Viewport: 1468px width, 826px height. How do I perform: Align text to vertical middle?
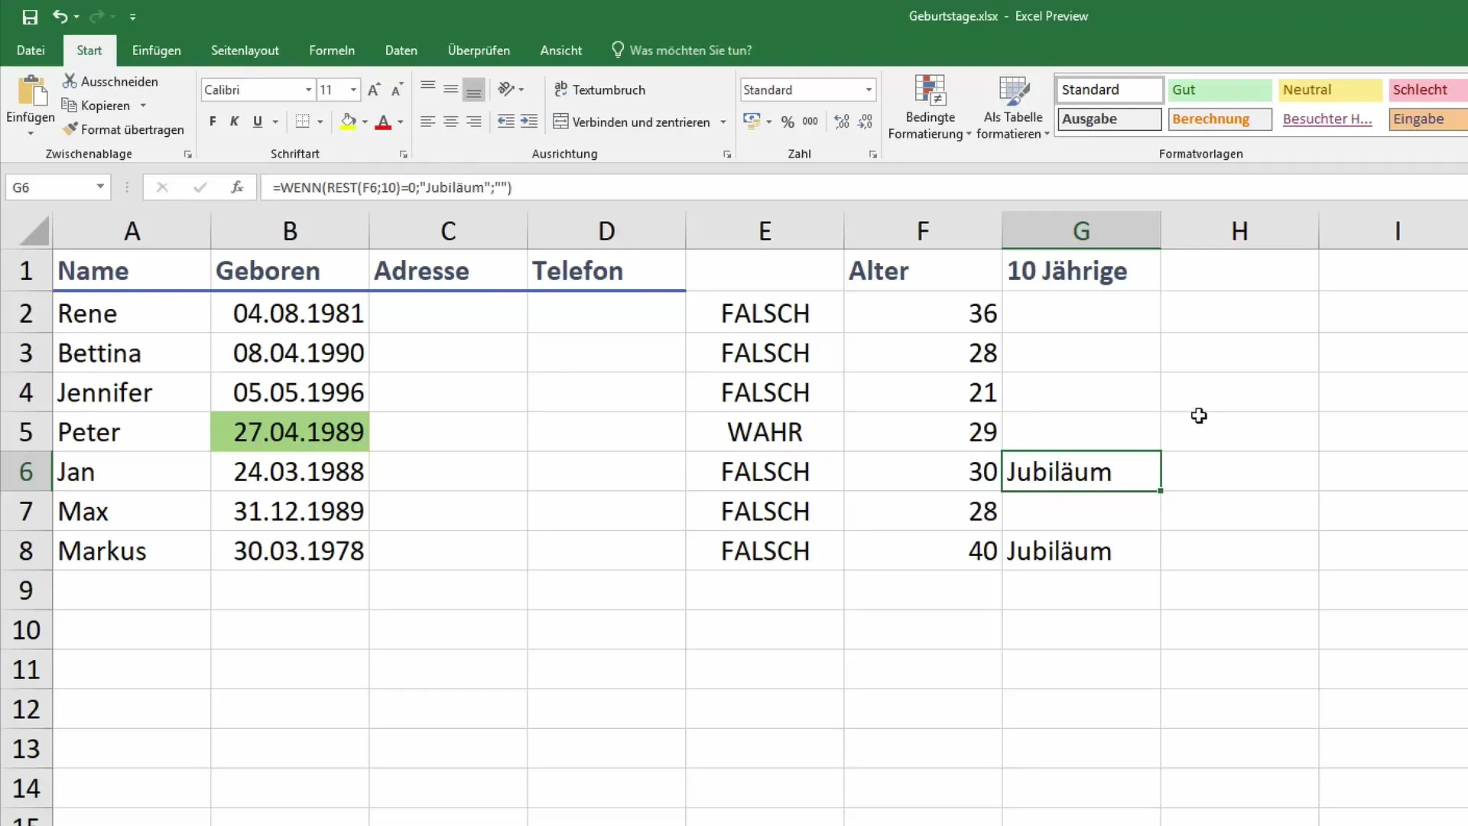point(451,89)
